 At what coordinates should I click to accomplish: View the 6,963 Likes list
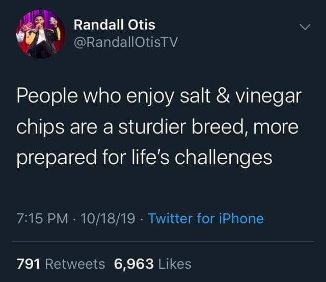pyautogui.click(x=153, y=264)
